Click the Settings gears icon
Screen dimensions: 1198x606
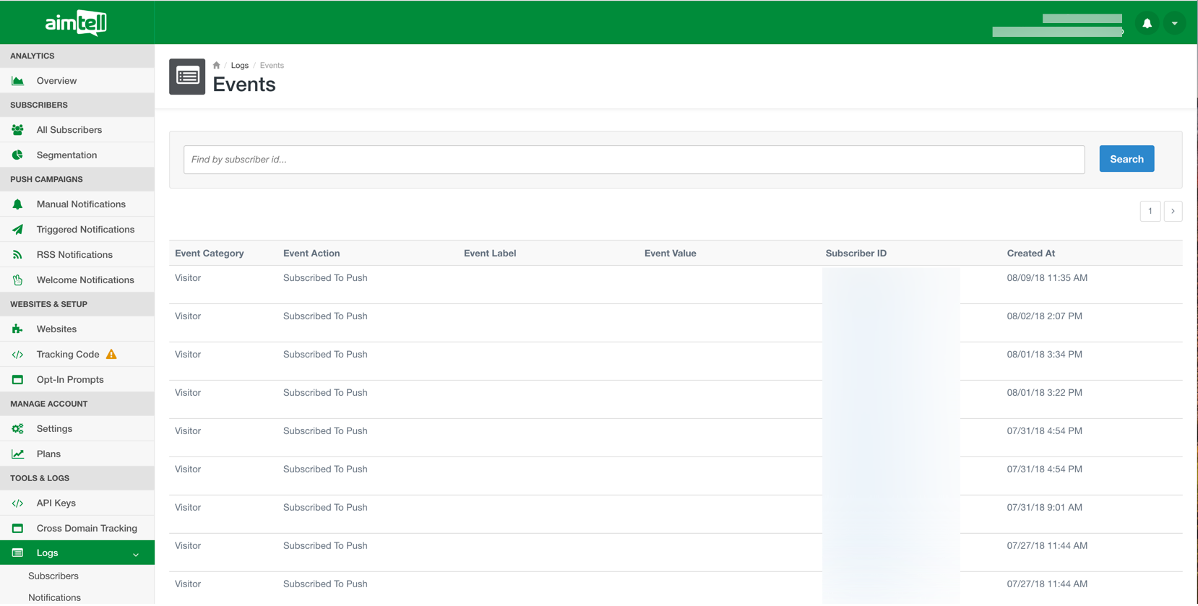pyautogui.click(x=18, y=429)
